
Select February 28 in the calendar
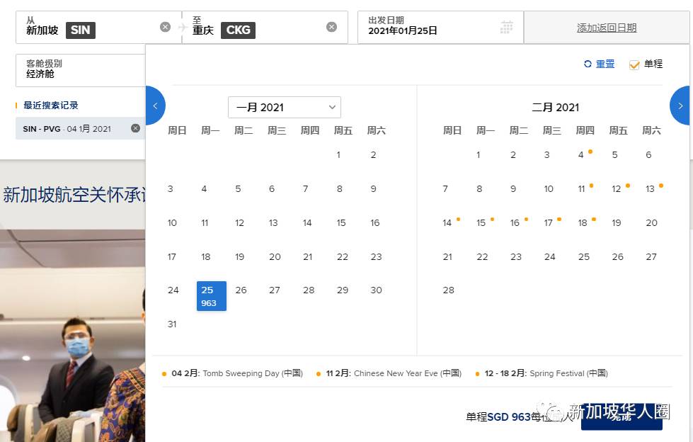[448, 290]
